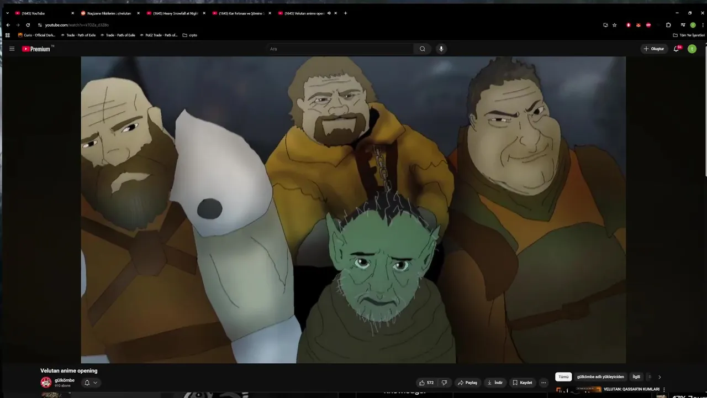Open media controls icon in Chrome toolbar
The image size is (707, 398).
(x=683, y=25)
